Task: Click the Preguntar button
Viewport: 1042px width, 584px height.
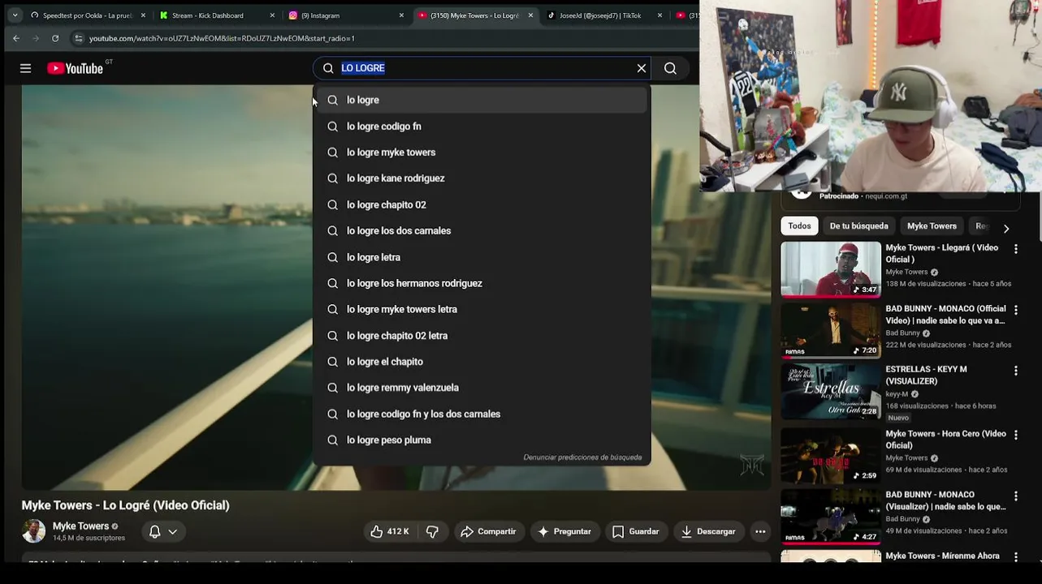Action: tap(564, 531)
